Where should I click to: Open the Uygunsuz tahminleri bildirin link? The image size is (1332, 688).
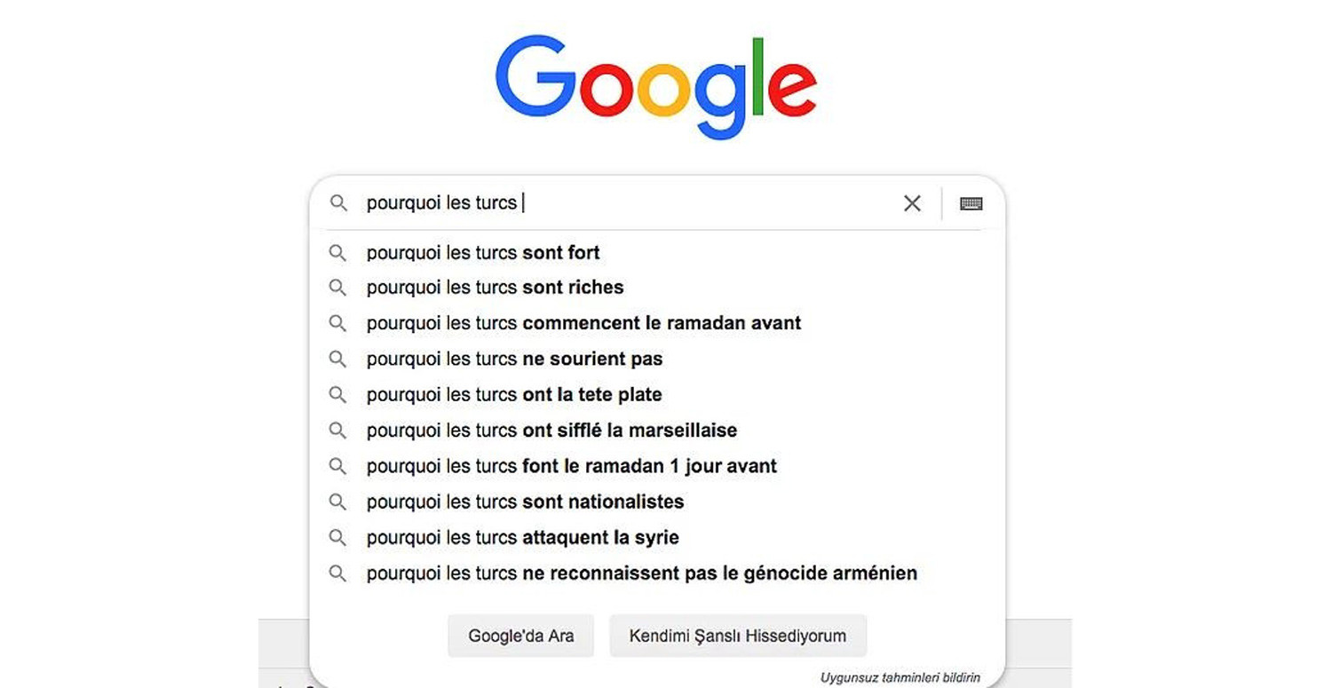pyautogui.click(x=900, y=676)
